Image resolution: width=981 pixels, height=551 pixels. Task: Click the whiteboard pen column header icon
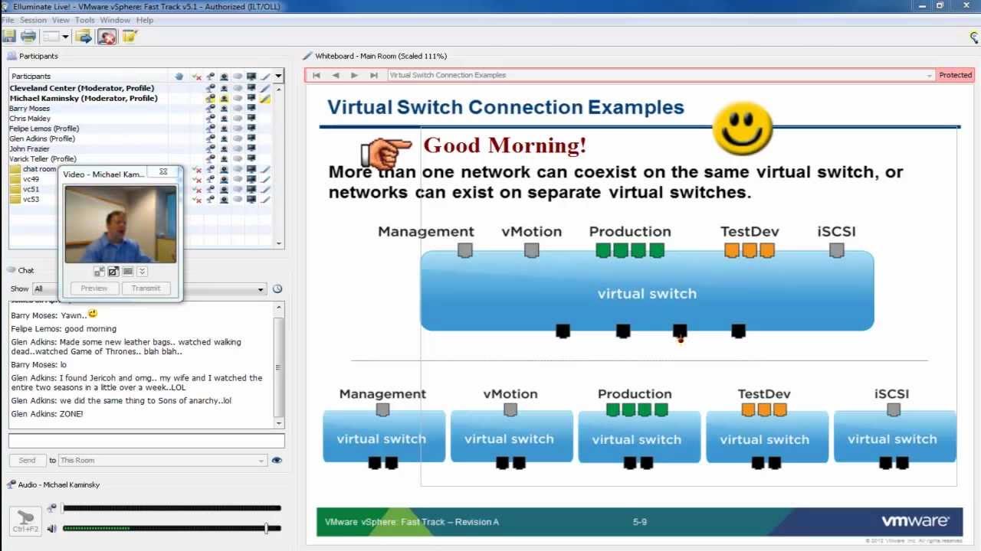point(265,77)
